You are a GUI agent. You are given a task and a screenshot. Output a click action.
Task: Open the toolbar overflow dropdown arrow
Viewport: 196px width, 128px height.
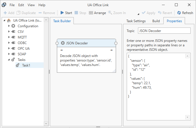(138, 13)
